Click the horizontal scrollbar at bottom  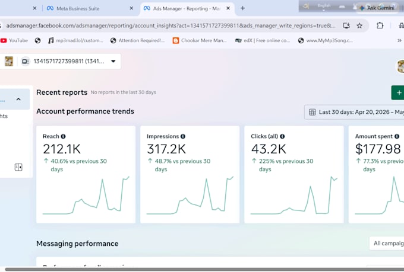[204, 269]
